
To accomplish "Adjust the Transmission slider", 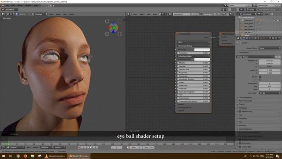I will coord(193,98).
